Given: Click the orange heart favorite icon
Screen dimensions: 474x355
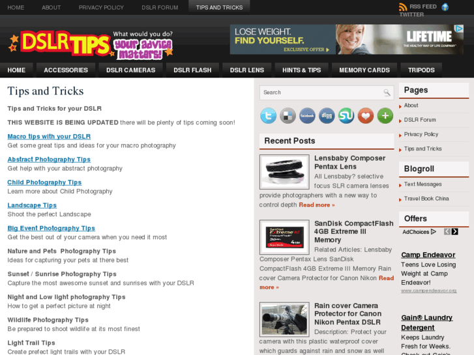Looking at the screenshot, I should tap(366, 116).
